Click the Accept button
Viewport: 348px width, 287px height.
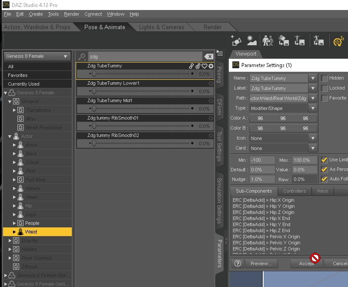click(x=307, y=264)
